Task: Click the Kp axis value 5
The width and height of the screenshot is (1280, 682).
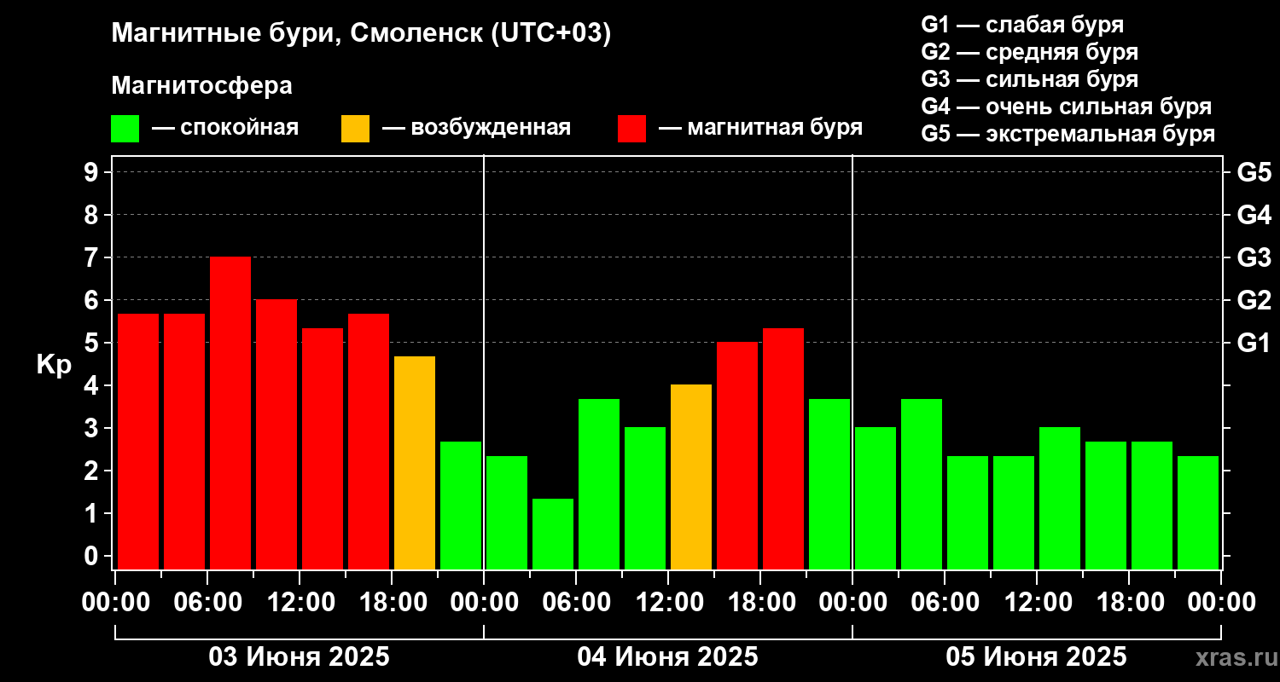Action: 93,343
